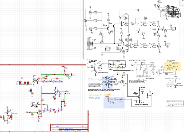Click the boxed symmetry resistor note

pos(175,103)
